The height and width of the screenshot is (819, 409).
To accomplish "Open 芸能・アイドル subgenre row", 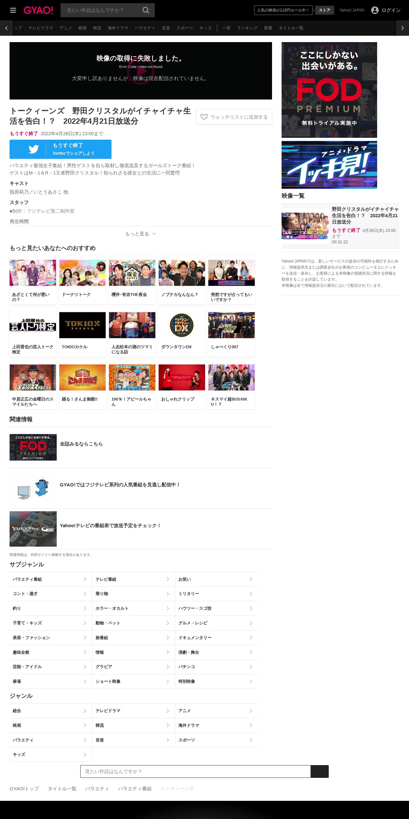I will coord(51,667).
